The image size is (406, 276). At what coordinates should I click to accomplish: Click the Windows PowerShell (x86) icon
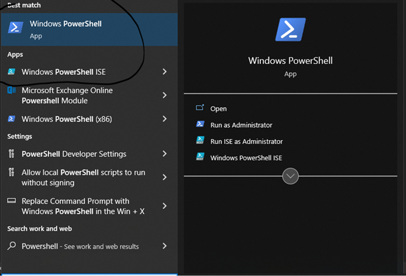[12, 119]
